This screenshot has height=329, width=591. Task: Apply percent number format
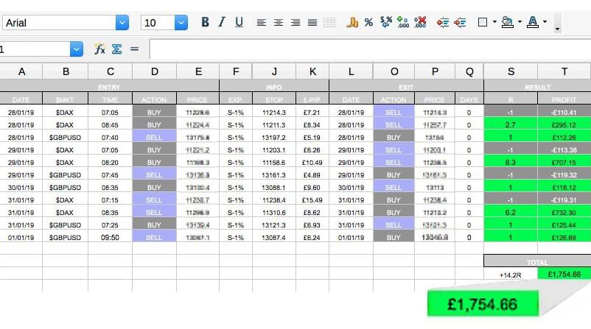tap(368, 23)
